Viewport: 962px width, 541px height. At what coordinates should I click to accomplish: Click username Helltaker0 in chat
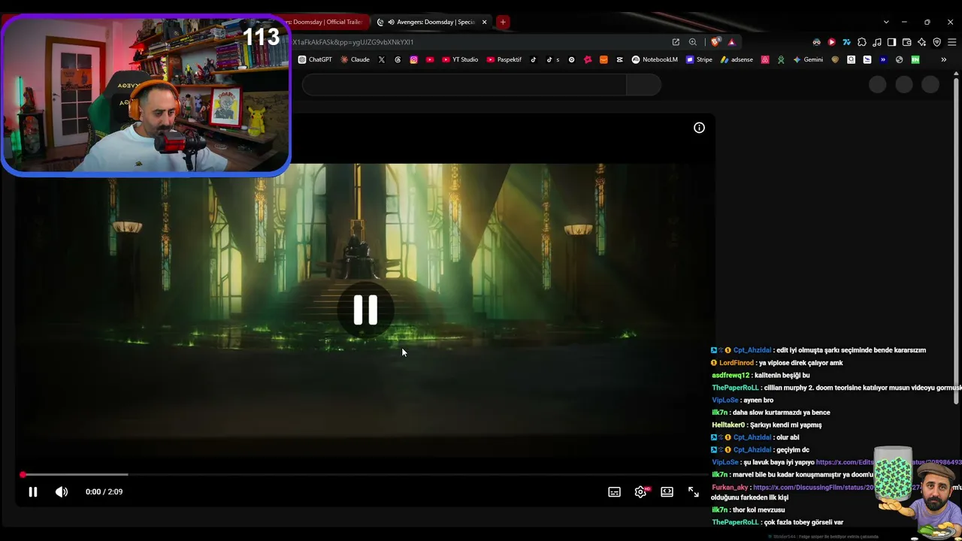point(729,425)
